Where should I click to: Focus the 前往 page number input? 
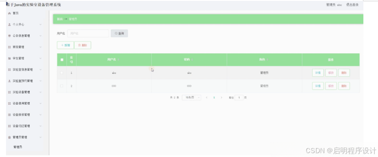click(x=239, y=98)
